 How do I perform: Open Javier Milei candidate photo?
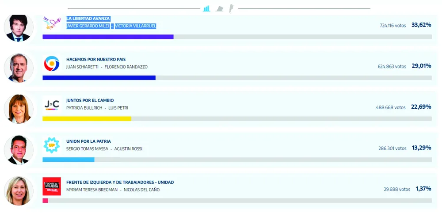click(19, 27)
